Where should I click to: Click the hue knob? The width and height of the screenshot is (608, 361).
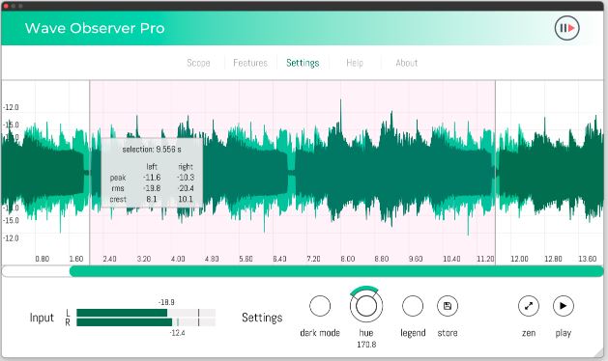point(366,306)
